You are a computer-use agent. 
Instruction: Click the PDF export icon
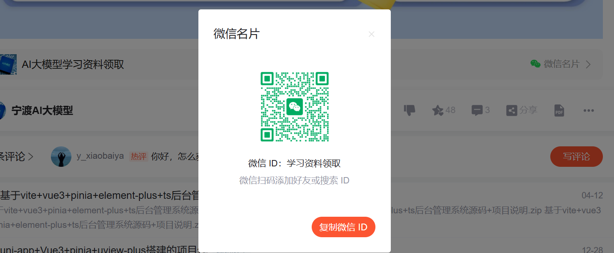(x=559, y=110)
